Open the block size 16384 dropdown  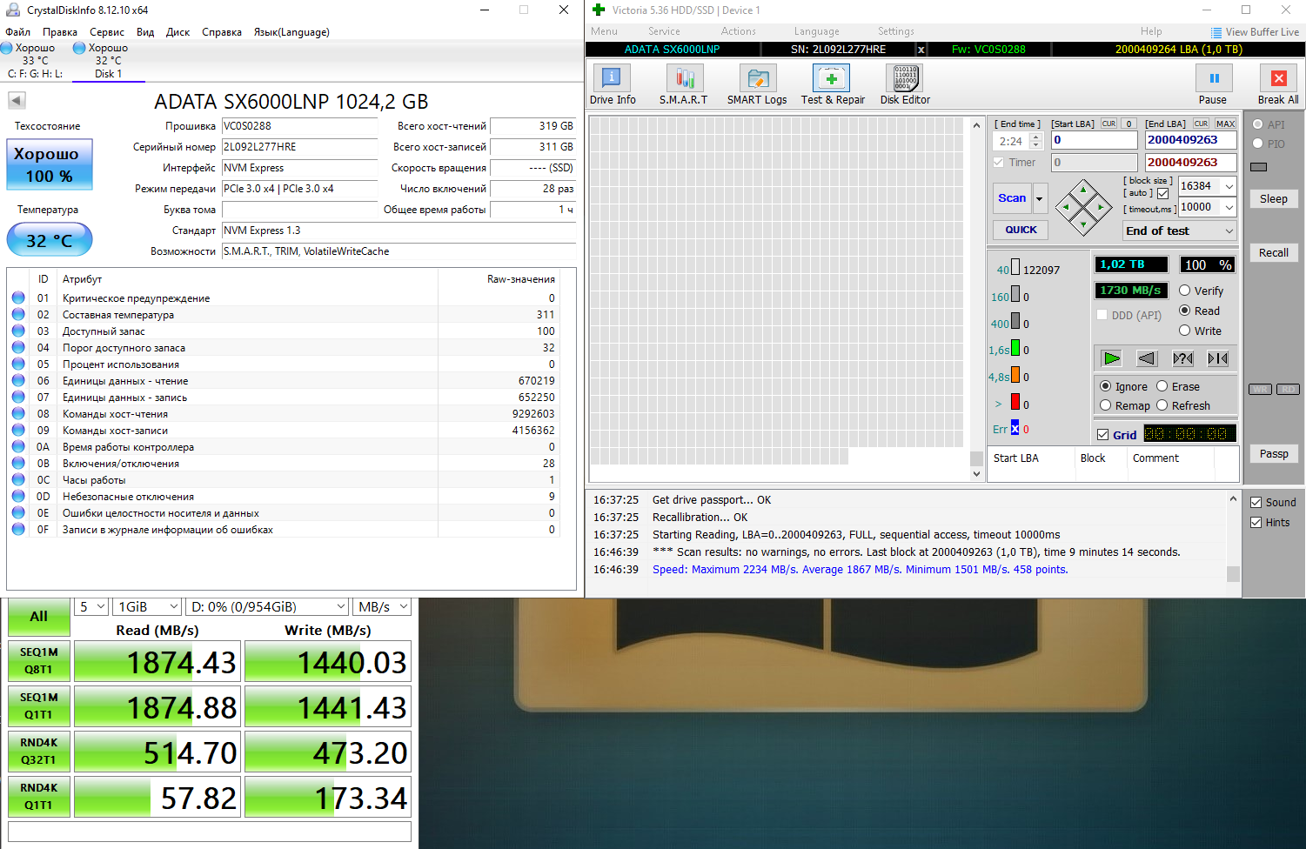coord(1229,186)
